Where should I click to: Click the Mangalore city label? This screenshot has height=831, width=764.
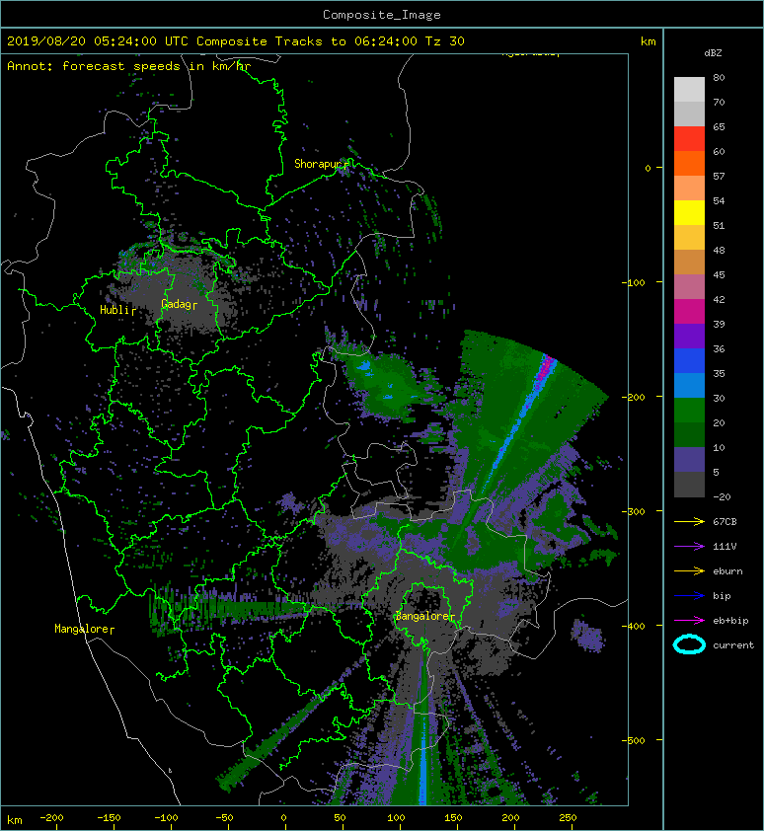pyautogui.click(x=82, y=629)
